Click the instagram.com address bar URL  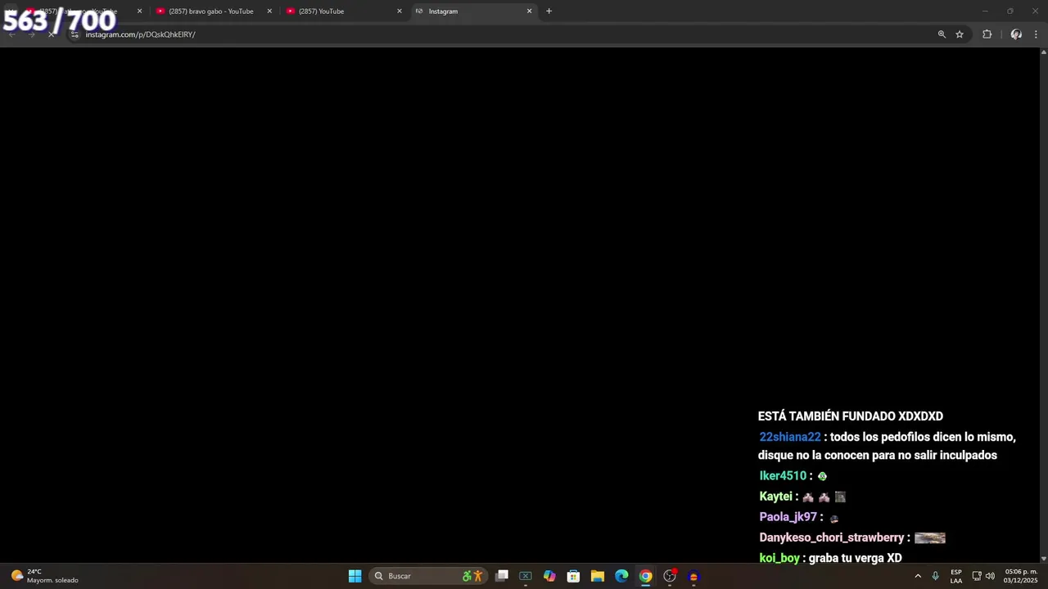(140, 34)
